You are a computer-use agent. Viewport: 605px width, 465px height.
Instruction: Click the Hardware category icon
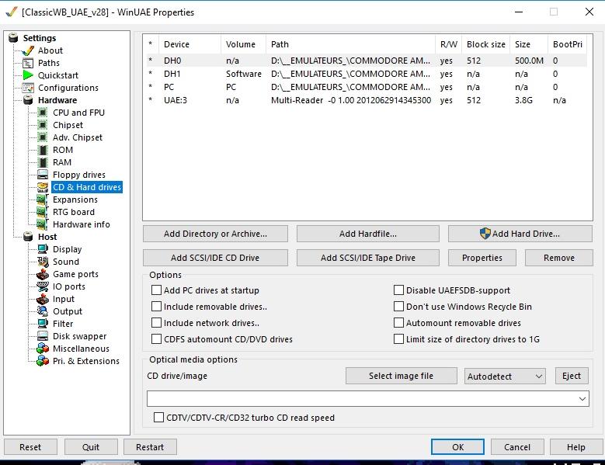[x=28, y=100]
